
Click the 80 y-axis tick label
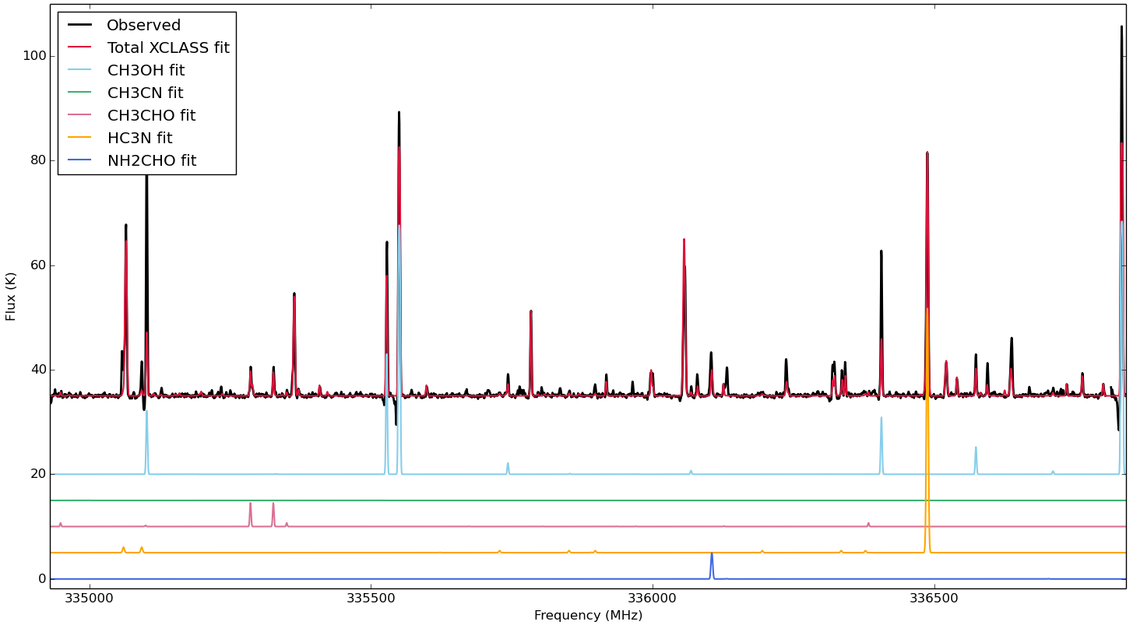[x=38, y=160]
